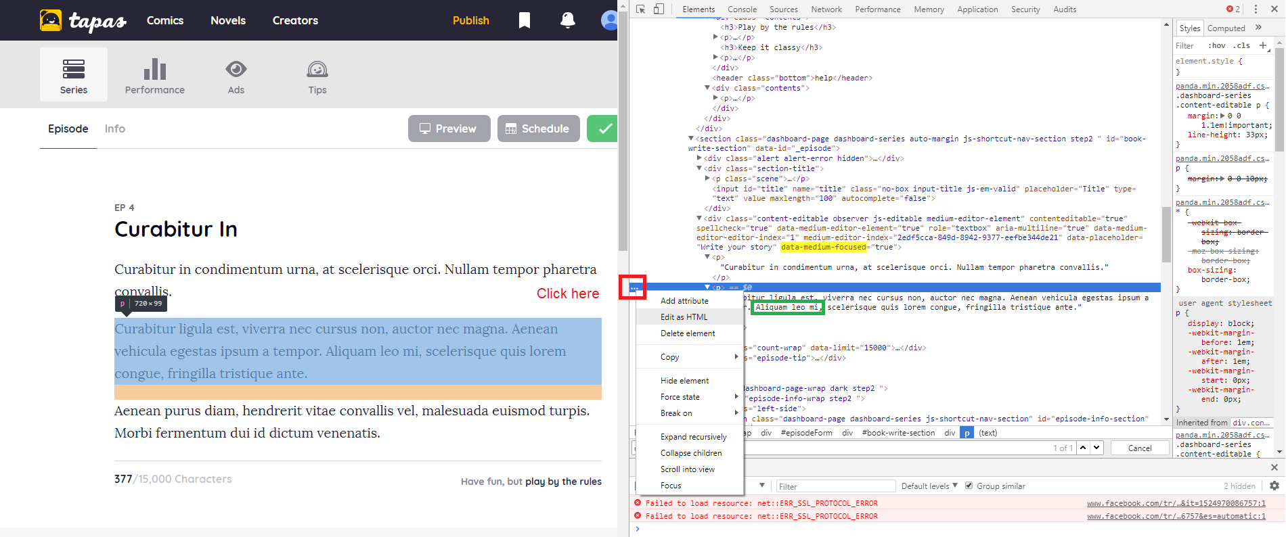Image resolution: width=1286 pixels, height=537 pixels.
Task: Click the Preview button
Action: pos(449,129)
